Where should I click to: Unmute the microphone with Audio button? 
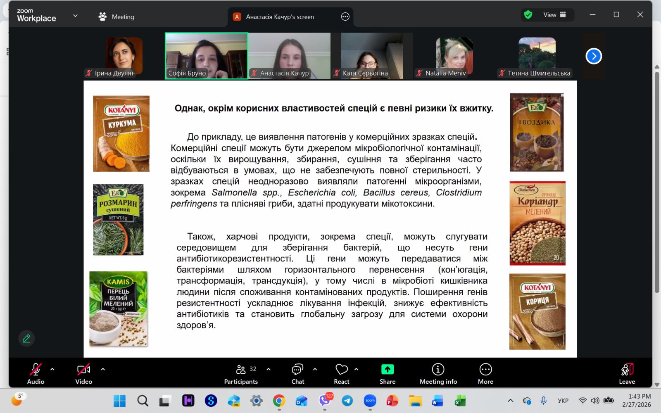pyautogui.click(x=36, y=374)
